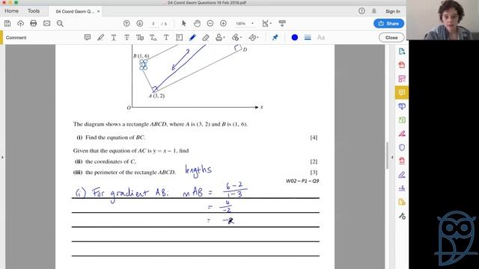Click the Share button
Image resolution: width=479 pixels, height=269 pixels.
click(388, 23)
